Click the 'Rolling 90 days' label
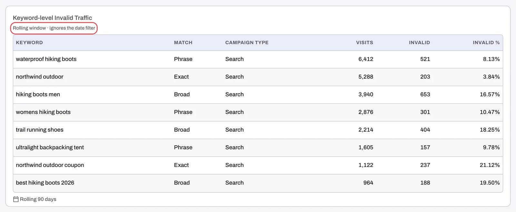516x212 pixels. 38,199
